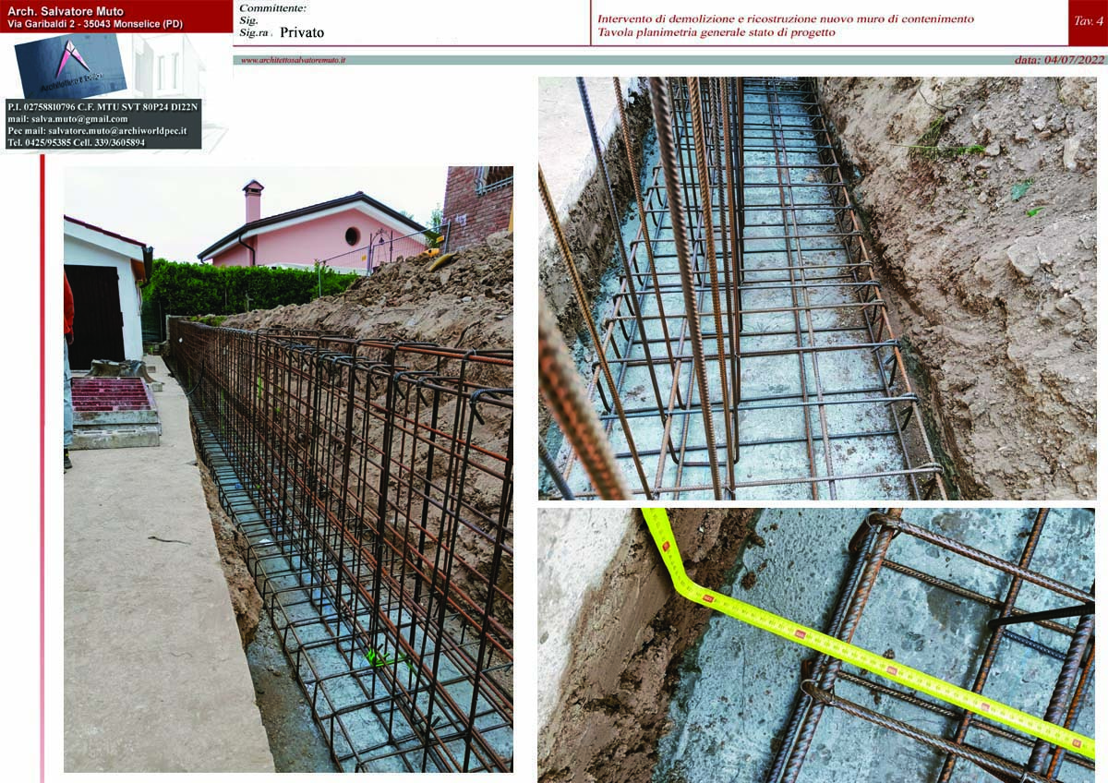Select the Committente label

click(272, 7)
